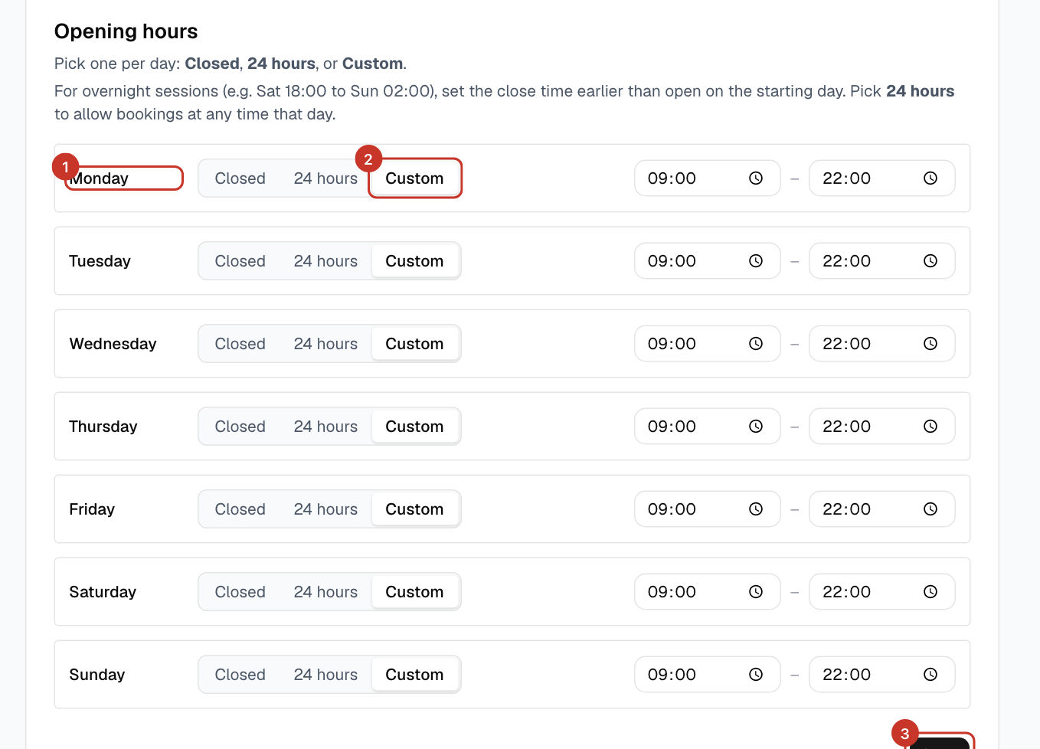Screen dimensions: 1040x749
Task: Set Thursday to 24 hours
Action: click(325, 427)
